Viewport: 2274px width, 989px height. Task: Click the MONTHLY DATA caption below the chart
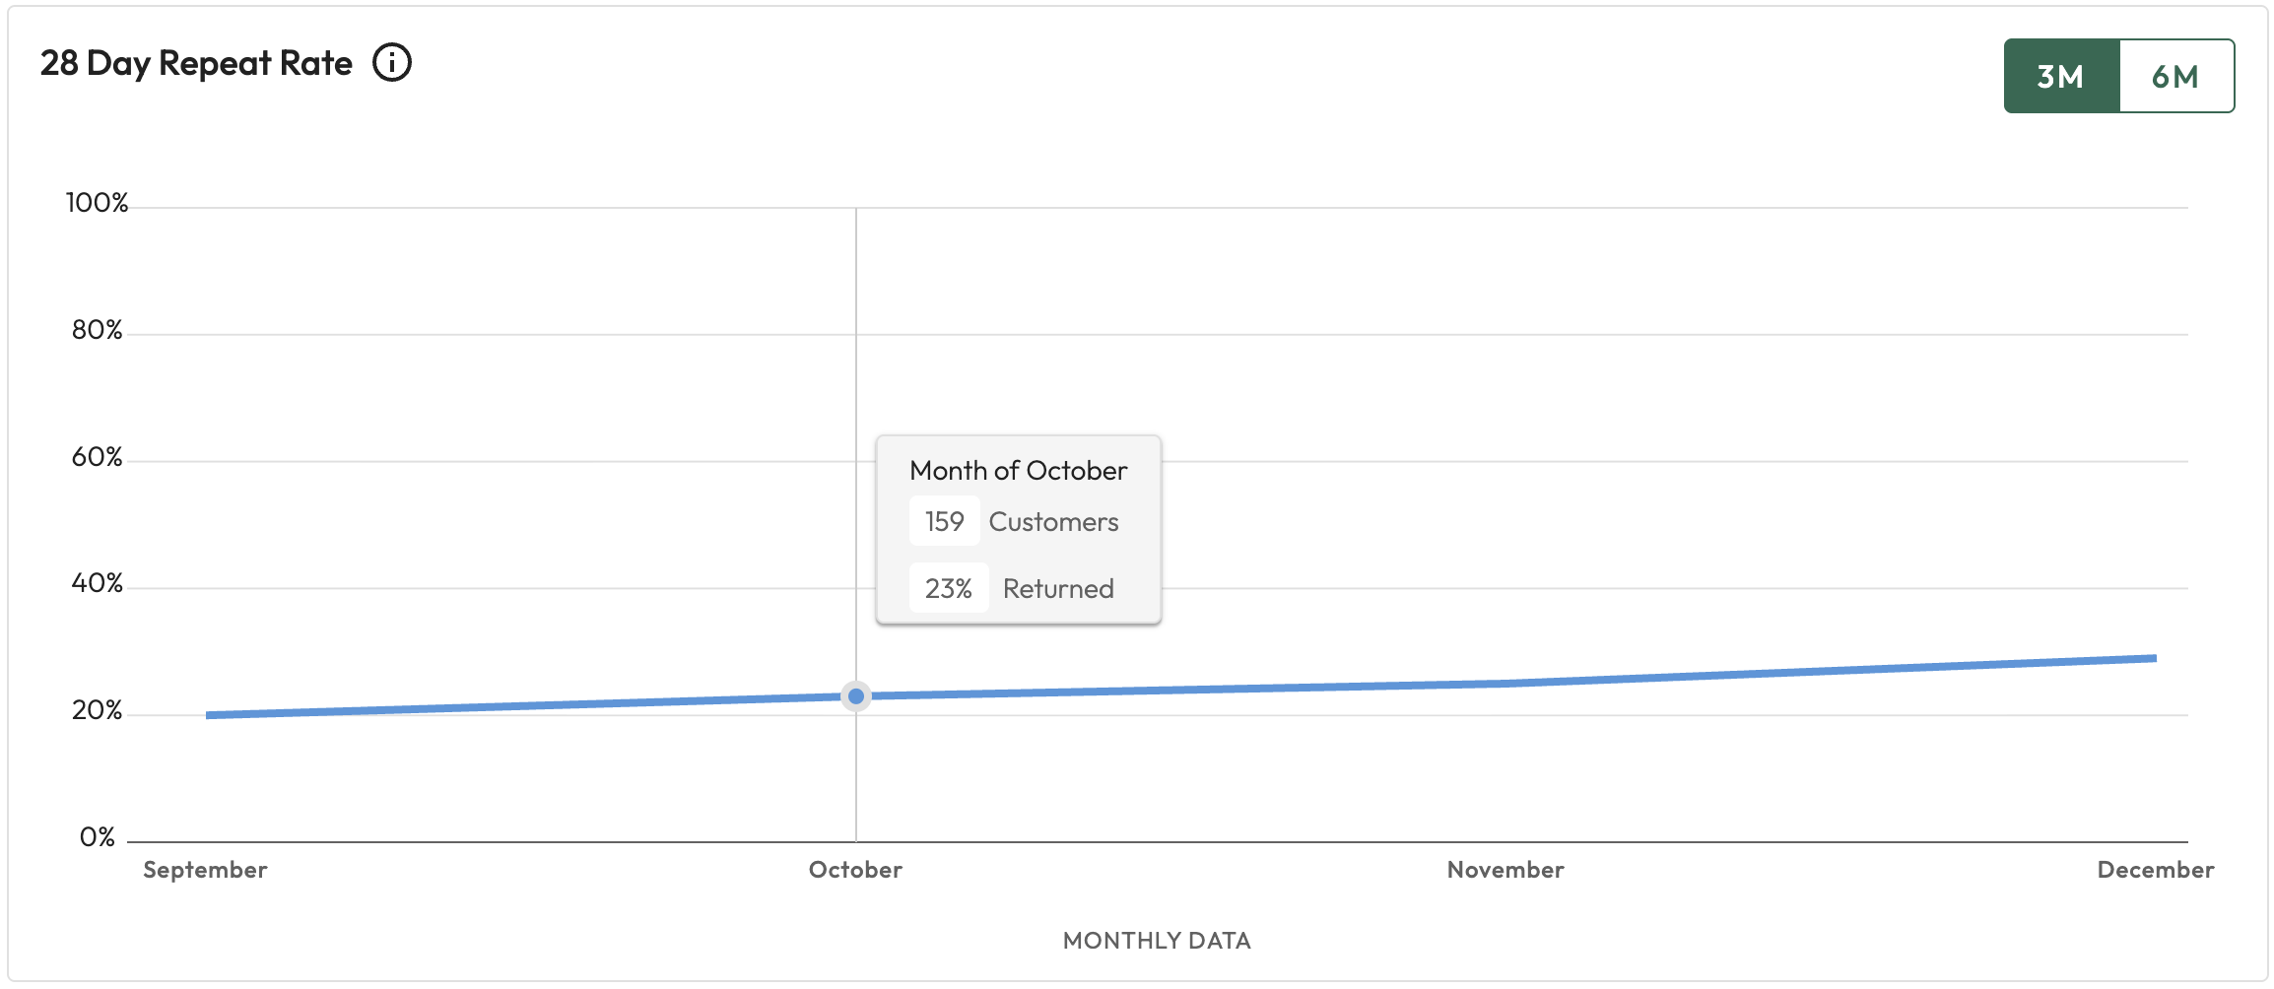[1157, 941]
